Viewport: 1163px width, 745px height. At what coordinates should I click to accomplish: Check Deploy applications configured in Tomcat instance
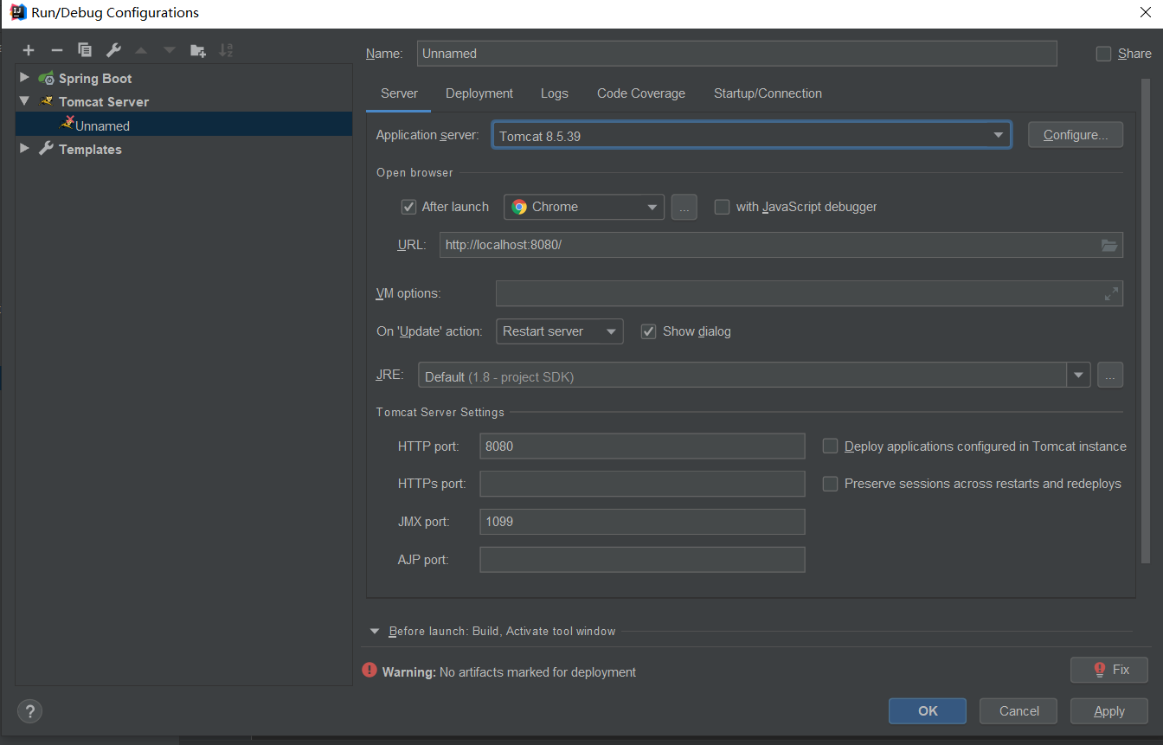click(x=830, y=446)
